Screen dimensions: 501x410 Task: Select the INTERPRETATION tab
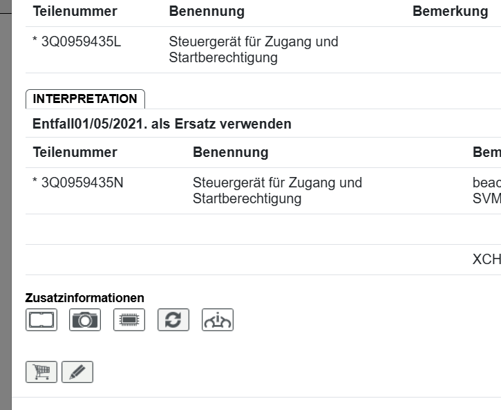[85, 99]
